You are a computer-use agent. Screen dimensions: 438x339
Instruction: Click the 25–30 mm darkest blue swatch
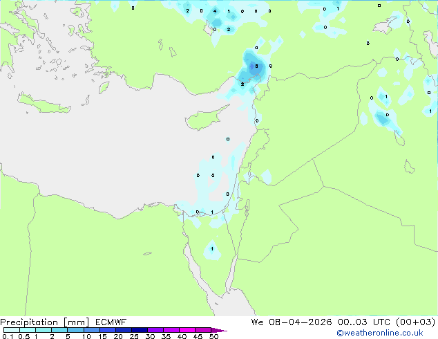(139, 330)
